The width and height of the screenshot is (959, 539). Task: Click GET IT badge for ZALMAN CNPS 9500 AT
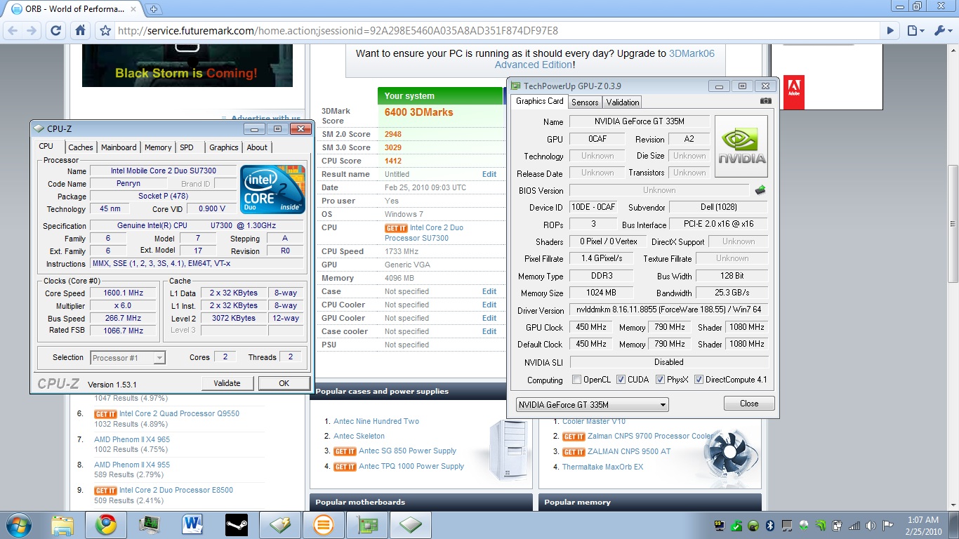point(574,452)
